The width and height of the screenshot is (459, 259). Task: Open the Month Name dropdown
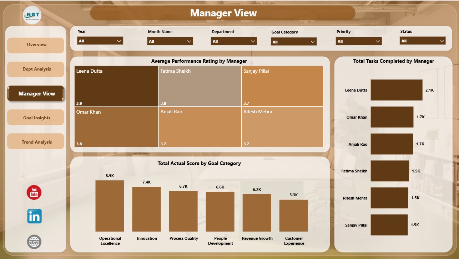tap(170, 41)
